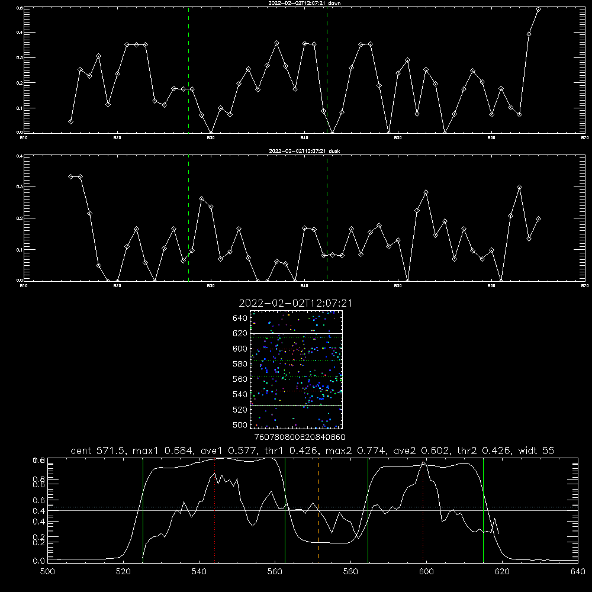Image resolution: width=592 pixels, height=592 pixels.
Task: Click the '640' y-axis label of the scatter image
Action: pyautogui.click(x=240, y=318)
